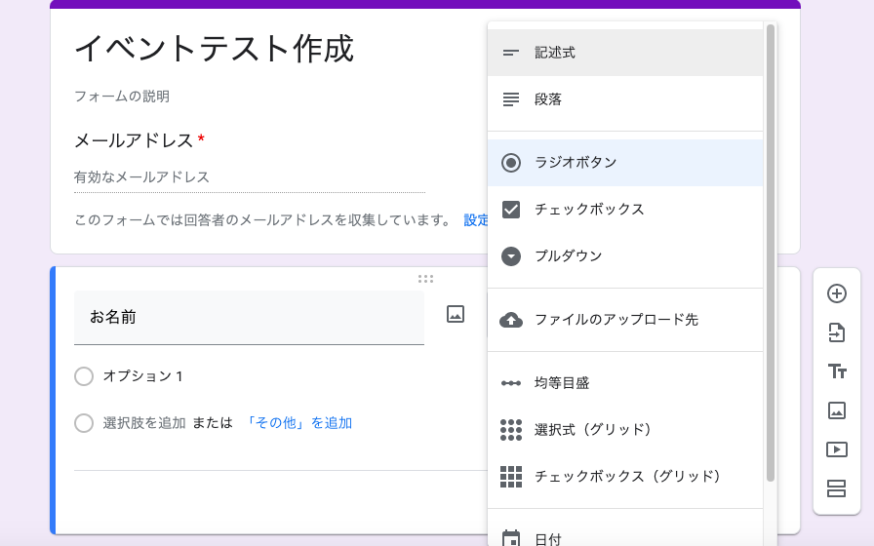
Task: Click add image icon in side toolbar
Action: pos(837,410)
